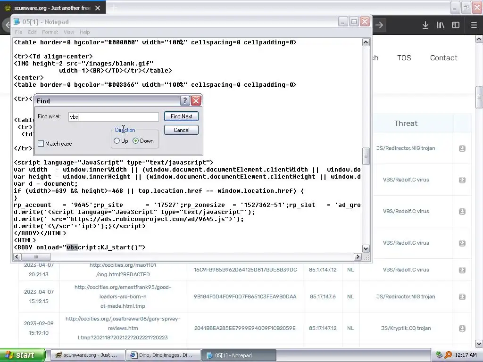Close the Find dialog with its red X
Viewport: 483px width, 362px height.
click(196, 101)
